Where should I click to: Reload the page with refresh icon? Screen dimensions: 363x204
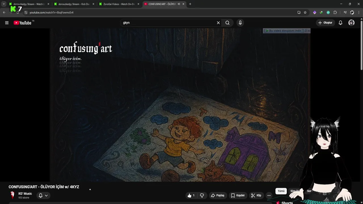coord(18,12)
